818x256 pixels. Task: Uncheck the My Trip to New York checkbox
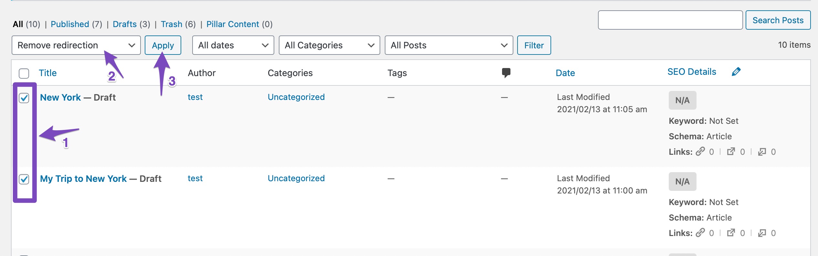pos(24,179)
